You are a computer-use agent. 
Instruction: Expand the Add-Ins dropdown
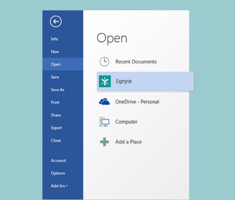click(59, 186)
